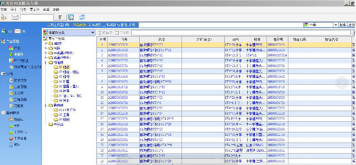Open the 帮助 menu in menu bar

pos(56,9)
